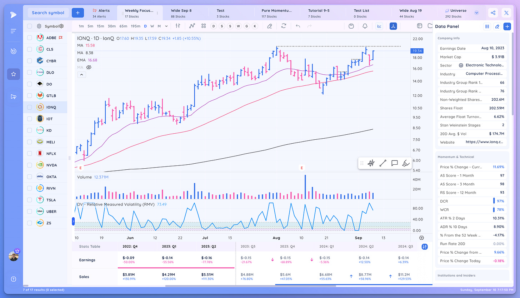Click the blue plus add-watchlist button
The image size is (520, 298).
(77, 13)
